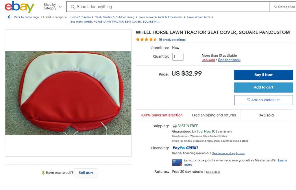Expand the All Categories dropdown
The image size is (296, 190).
(284, 7)
